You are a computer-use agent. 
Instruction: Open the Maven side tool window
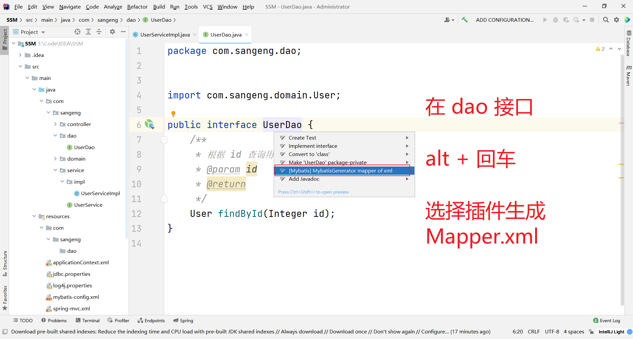(x=628, y=76)
